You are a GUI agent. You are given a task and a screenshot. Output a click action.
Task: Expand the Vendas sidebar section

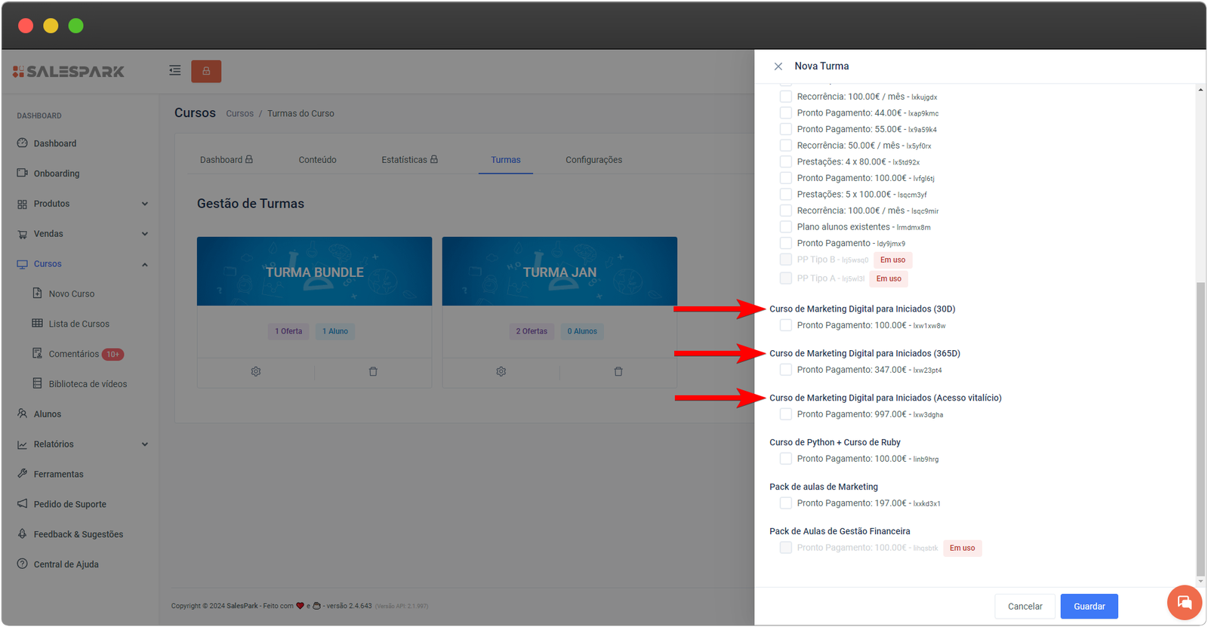click(83, 234)
